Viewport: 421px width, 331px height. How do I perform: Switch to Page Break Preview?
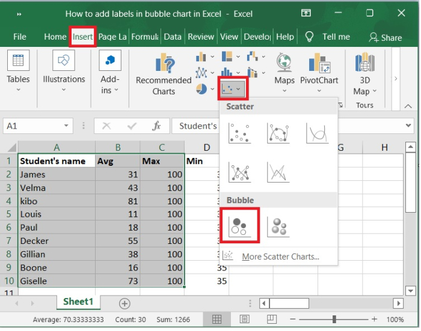click(272, 319)
